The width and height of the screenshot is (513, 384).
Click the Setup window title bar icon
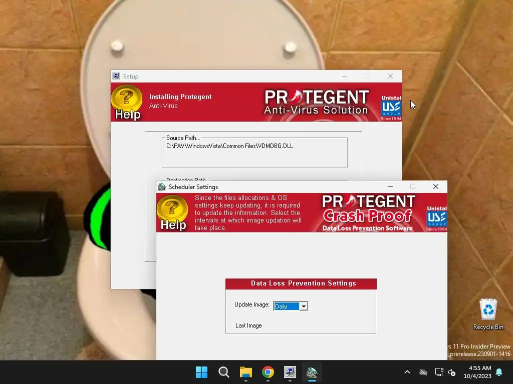point(116,76)
